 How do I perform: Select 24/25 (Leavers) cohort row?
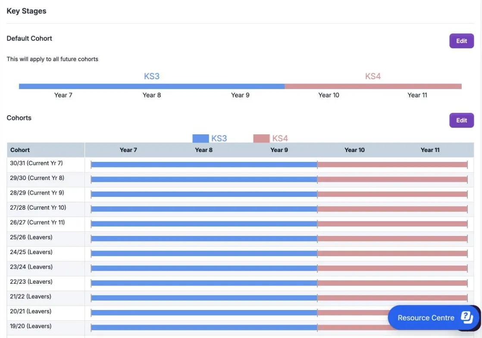(240, 254)
